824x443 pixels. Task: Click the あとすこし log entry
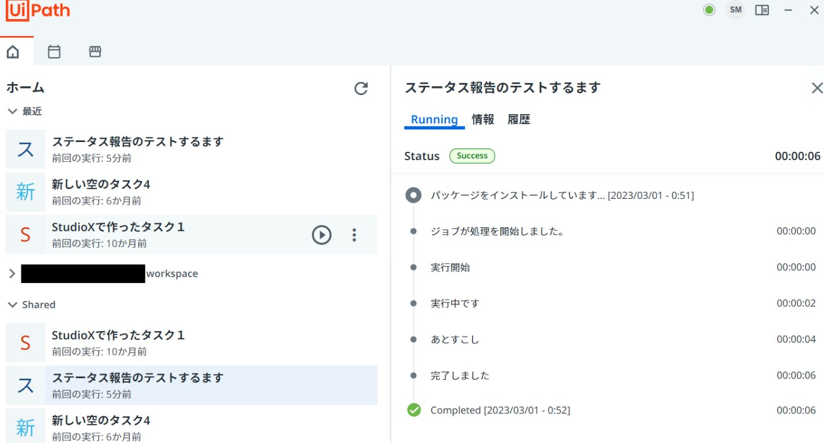click(x=455, y=339)
